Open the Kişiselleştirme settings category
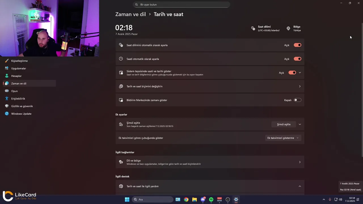Viewport: 363px width, 204px height. pos(29,61)
